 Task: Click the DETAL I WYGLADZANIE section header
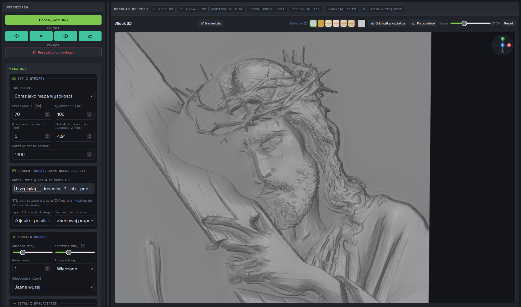tap(53, 303)
